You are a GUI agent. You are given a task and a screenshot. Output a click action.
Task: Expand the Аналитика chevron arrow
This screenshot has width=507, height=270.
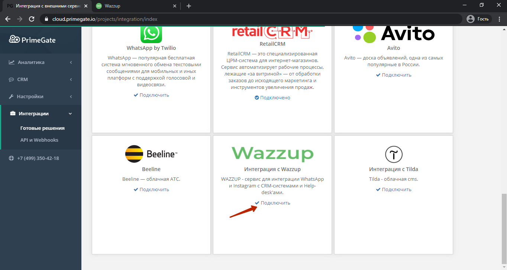click(x=71, y=62)
